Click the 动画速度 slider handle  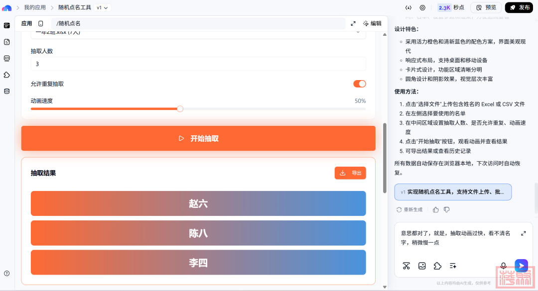click(x=180, y=108)
